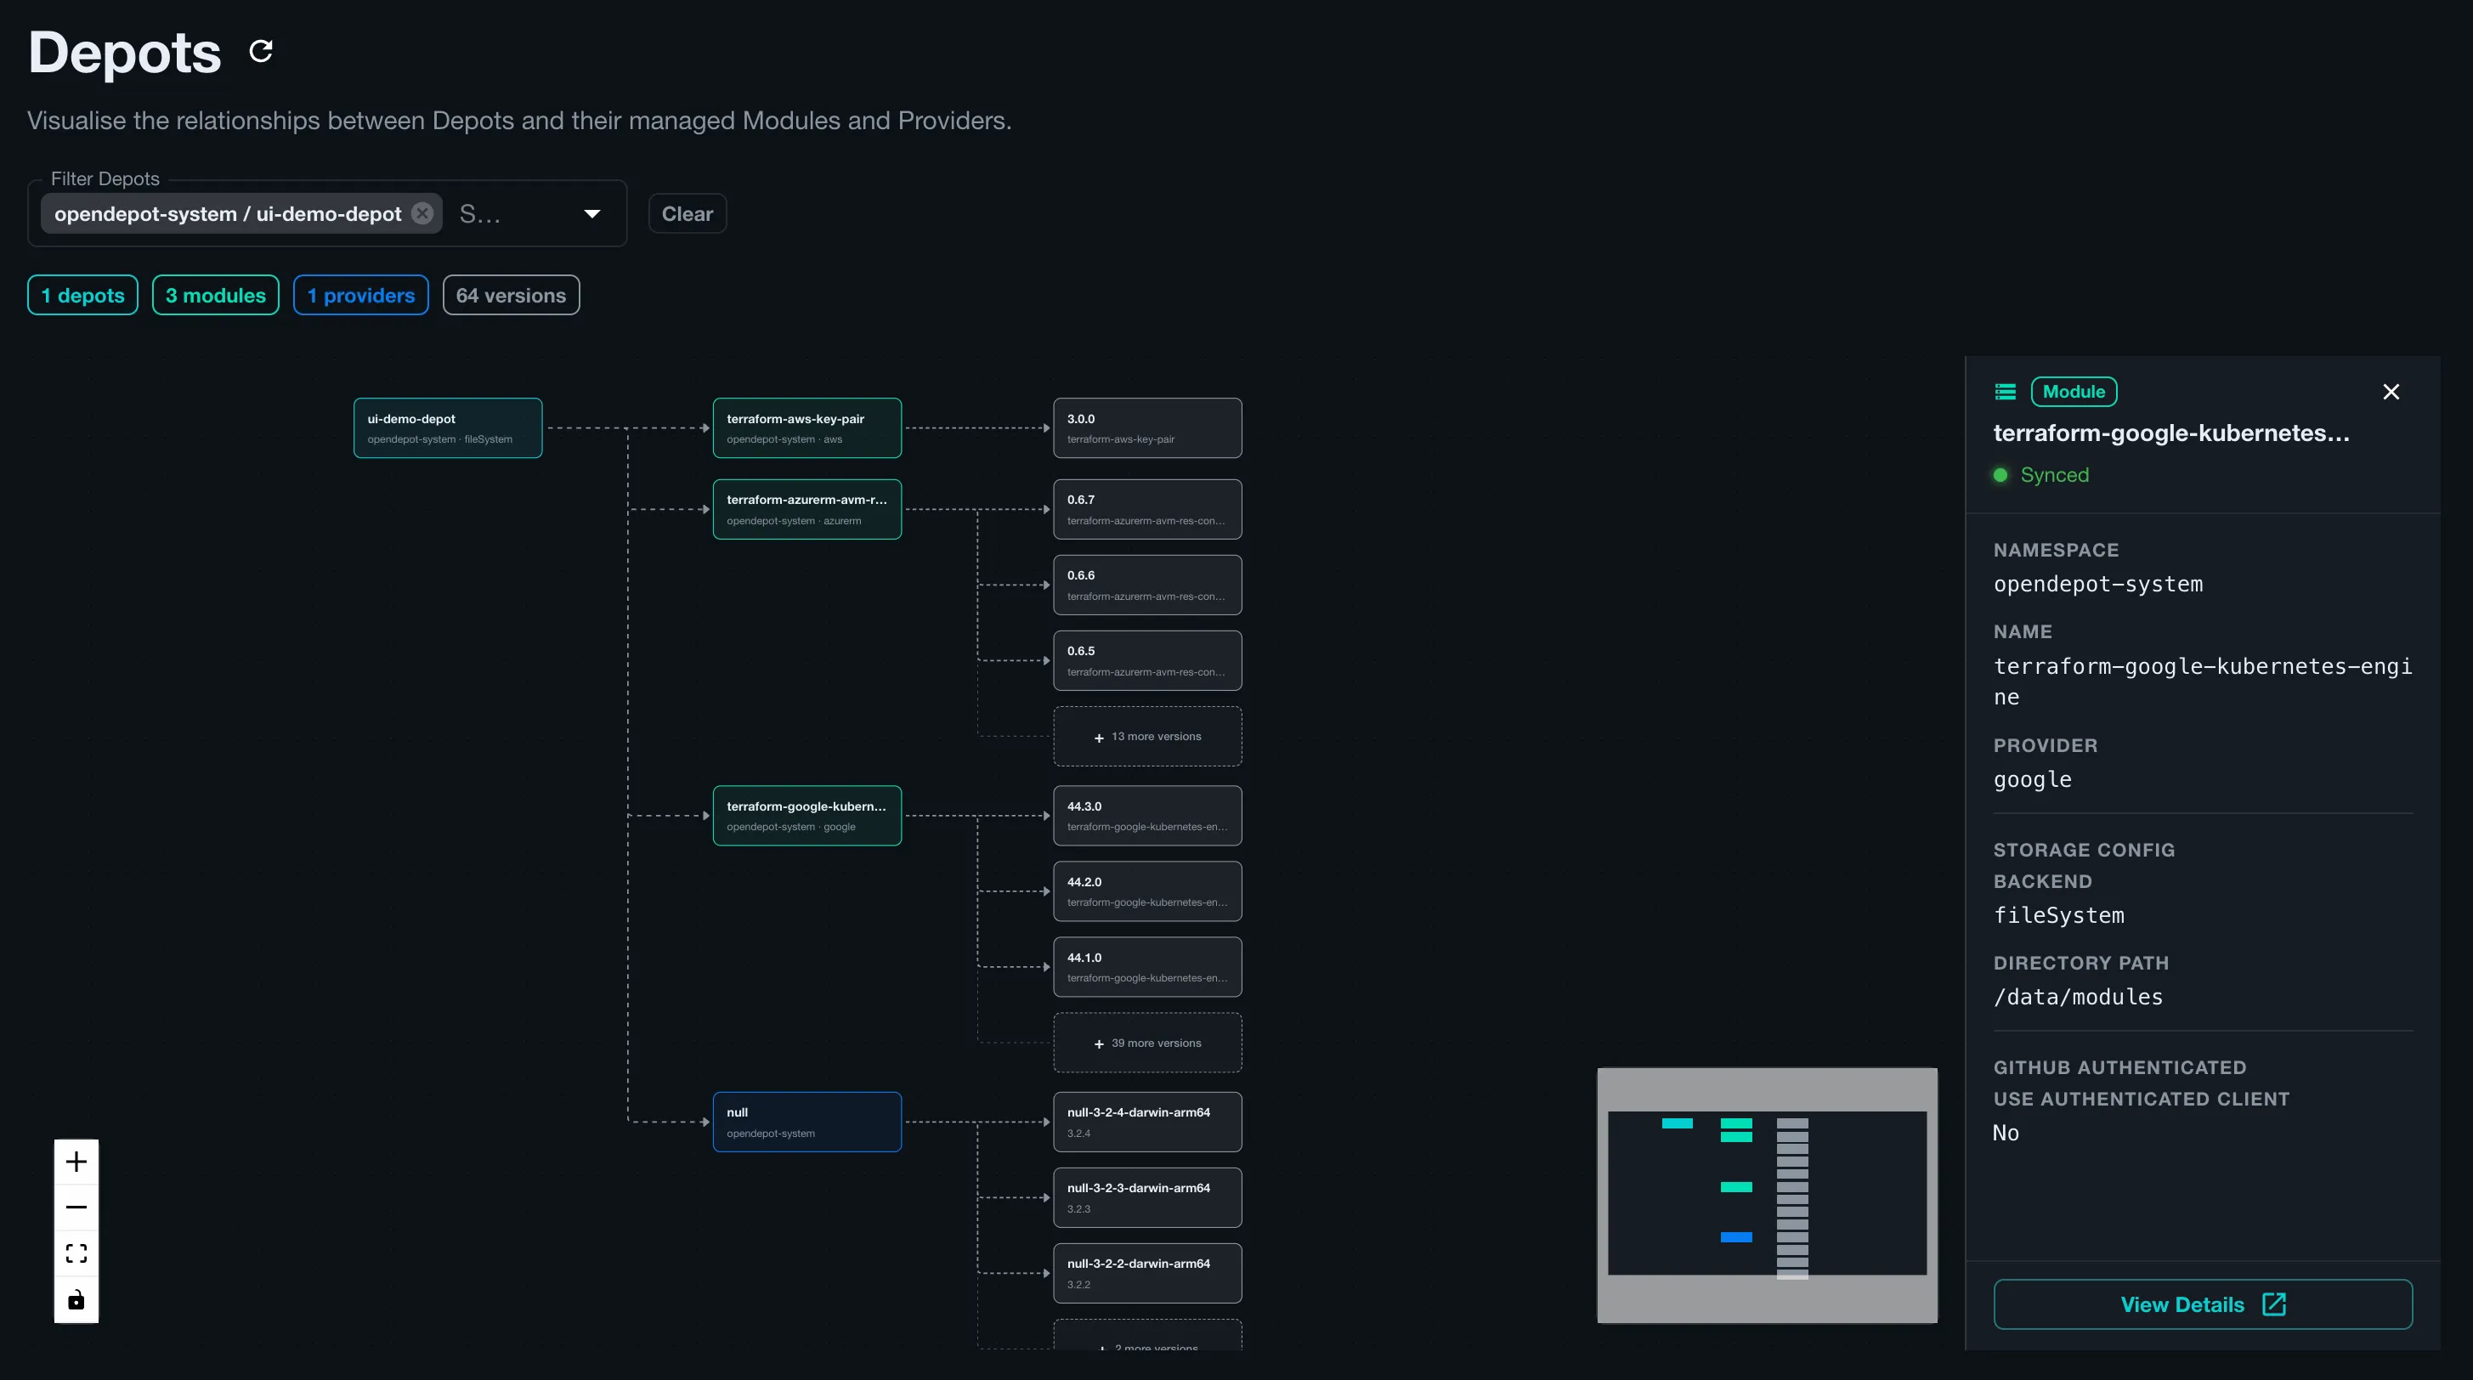Open azurerm version 0.6.5 node
2473x1380 pixels.
click(1147, 660)
